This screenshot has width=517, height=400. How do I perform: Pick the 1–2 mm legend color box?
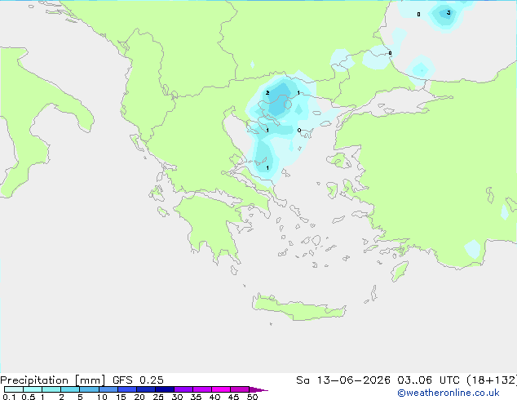click(x=51, y=389)
